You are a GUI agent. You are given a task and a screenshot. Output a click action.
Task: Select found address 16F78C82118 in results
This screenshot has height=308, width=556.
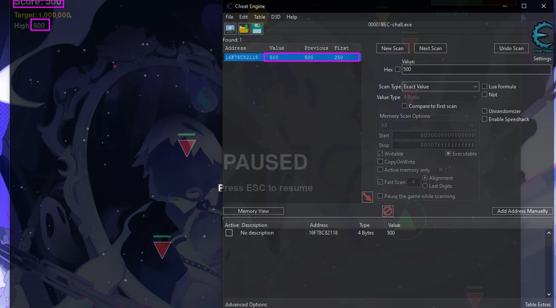(x=241, y=57)
